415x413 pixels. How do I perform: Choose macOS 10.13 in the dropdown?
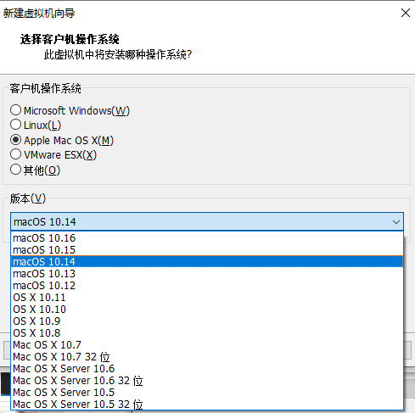[207, 274]
